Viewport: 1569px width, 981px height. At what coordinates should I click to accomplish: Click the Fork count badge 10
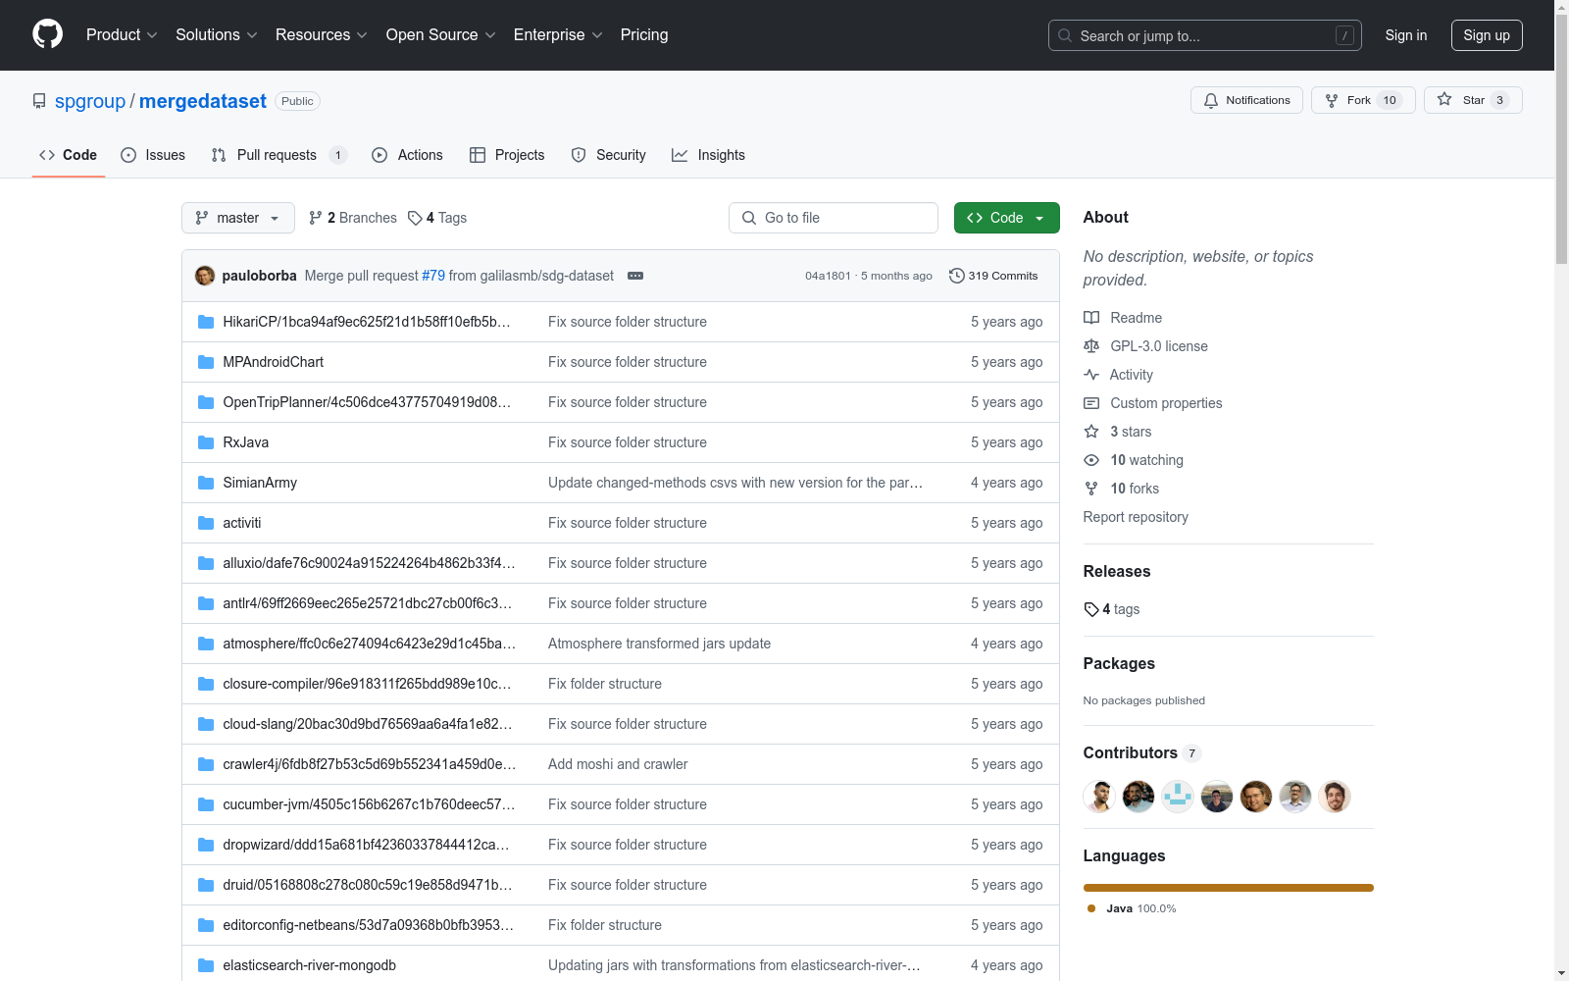(1390, 100)
